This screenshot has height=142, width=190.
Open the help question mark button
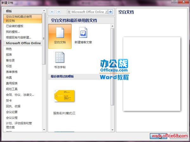click(x=174, y=2)
